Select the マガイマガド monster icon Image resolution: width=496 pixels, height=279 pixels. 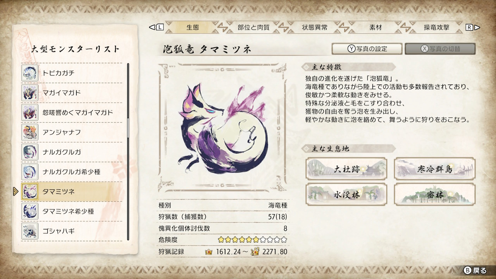30,93
